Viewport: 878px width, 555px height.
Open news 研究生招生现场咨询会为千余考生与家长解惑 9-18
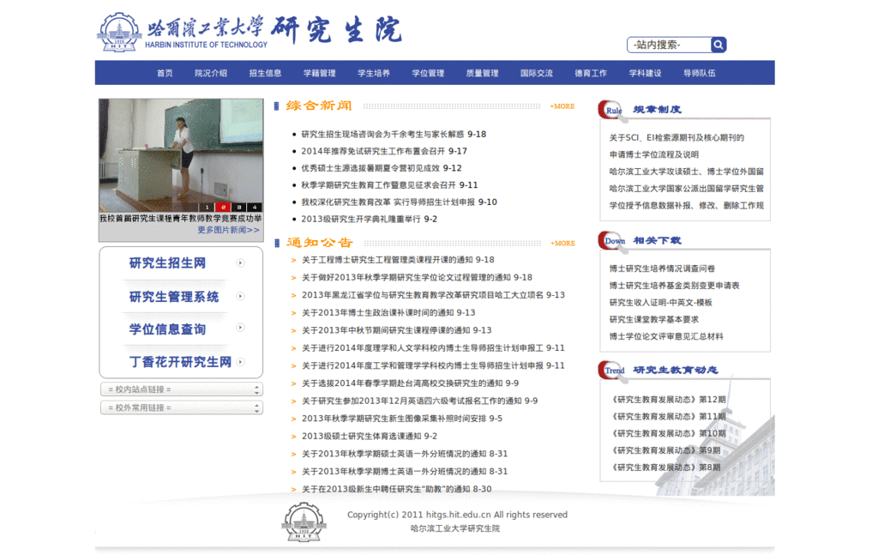pyautogui.click(x=394, y=135)
